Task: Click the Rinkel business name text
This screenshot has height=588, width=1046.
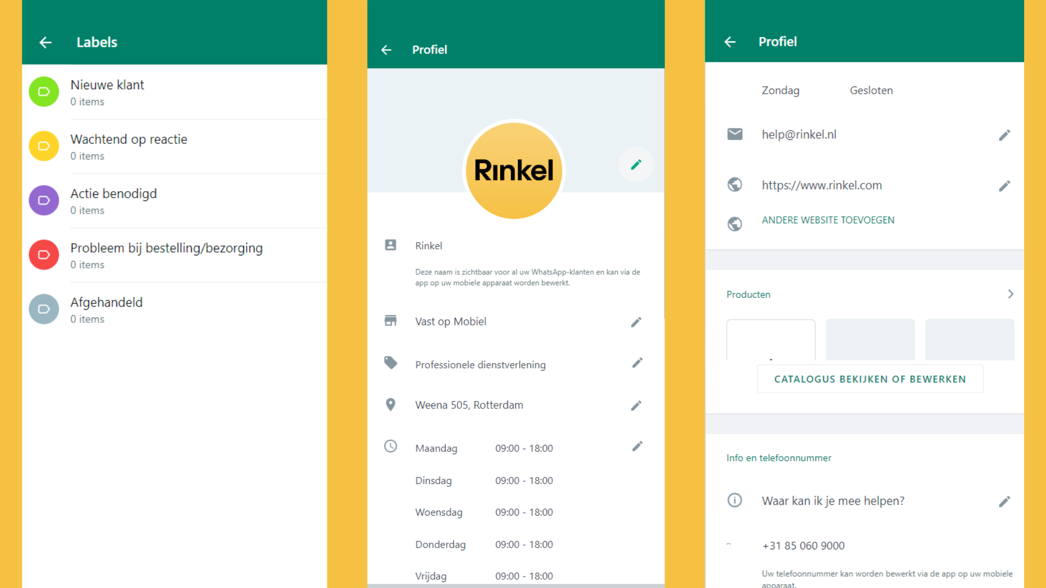Action: (x=429, y=246)
